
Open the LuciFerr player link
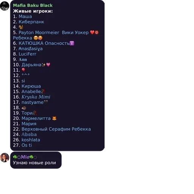coord(27,54)
